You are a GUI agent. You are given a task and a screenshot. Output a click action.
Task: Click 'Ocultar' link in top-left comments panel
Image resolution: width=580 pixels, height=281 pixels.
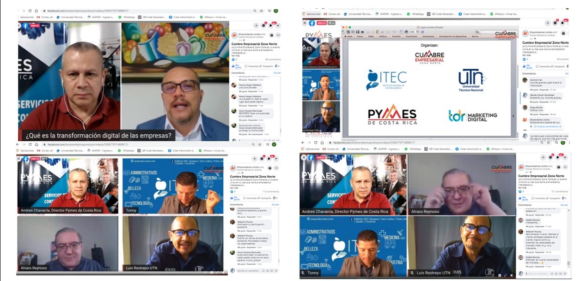click(277, 73)
